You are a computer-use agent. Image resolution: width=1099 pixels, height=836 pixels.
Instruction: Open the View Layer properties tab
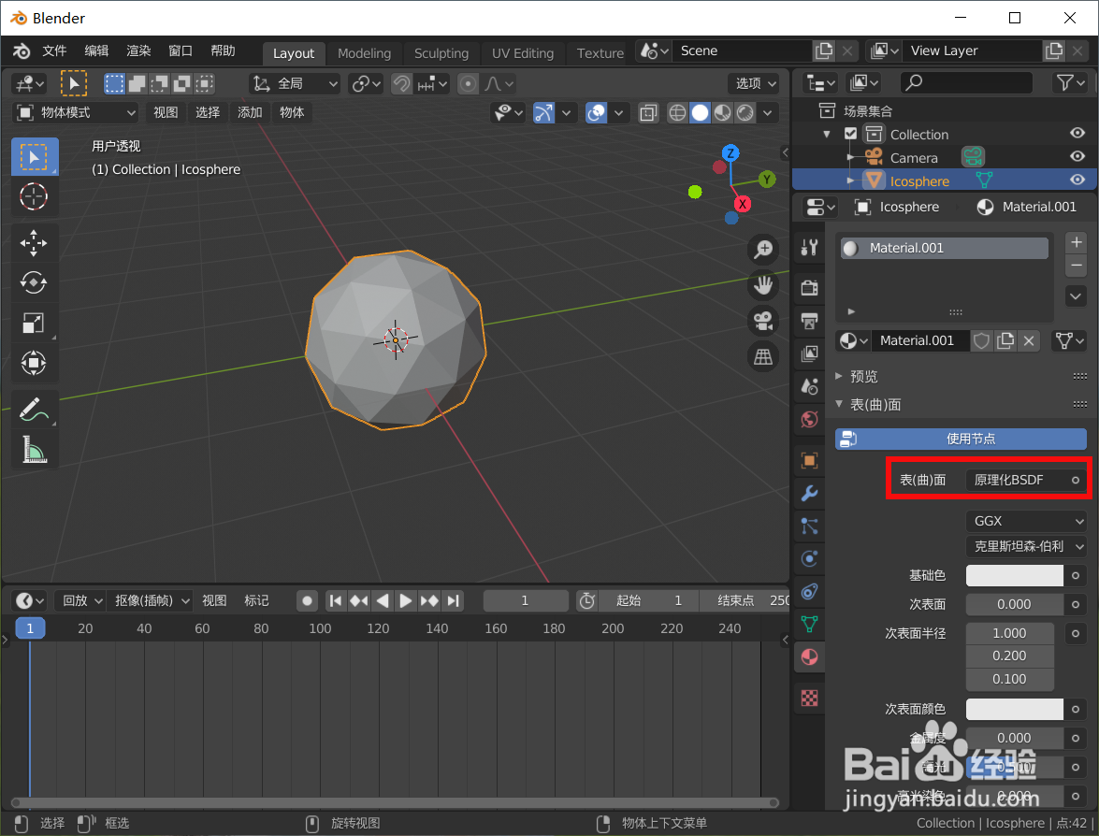click(x=810, y=353)
